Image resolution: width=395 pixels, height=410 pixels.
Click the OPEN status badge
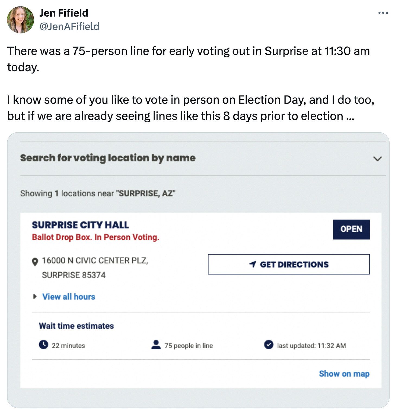coord(351,229)
